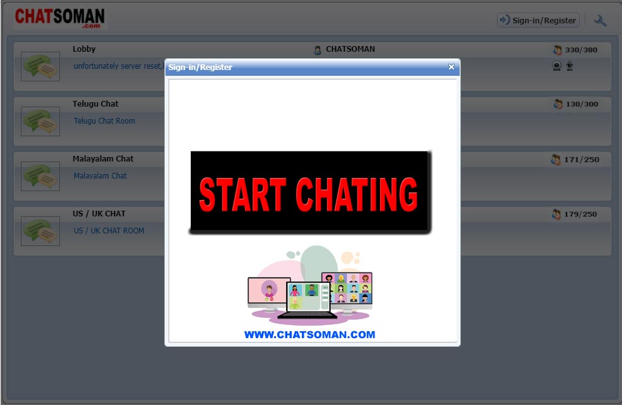
Task: Click the webcam icon in the Lobby row
Action: [x=556, y=66]
